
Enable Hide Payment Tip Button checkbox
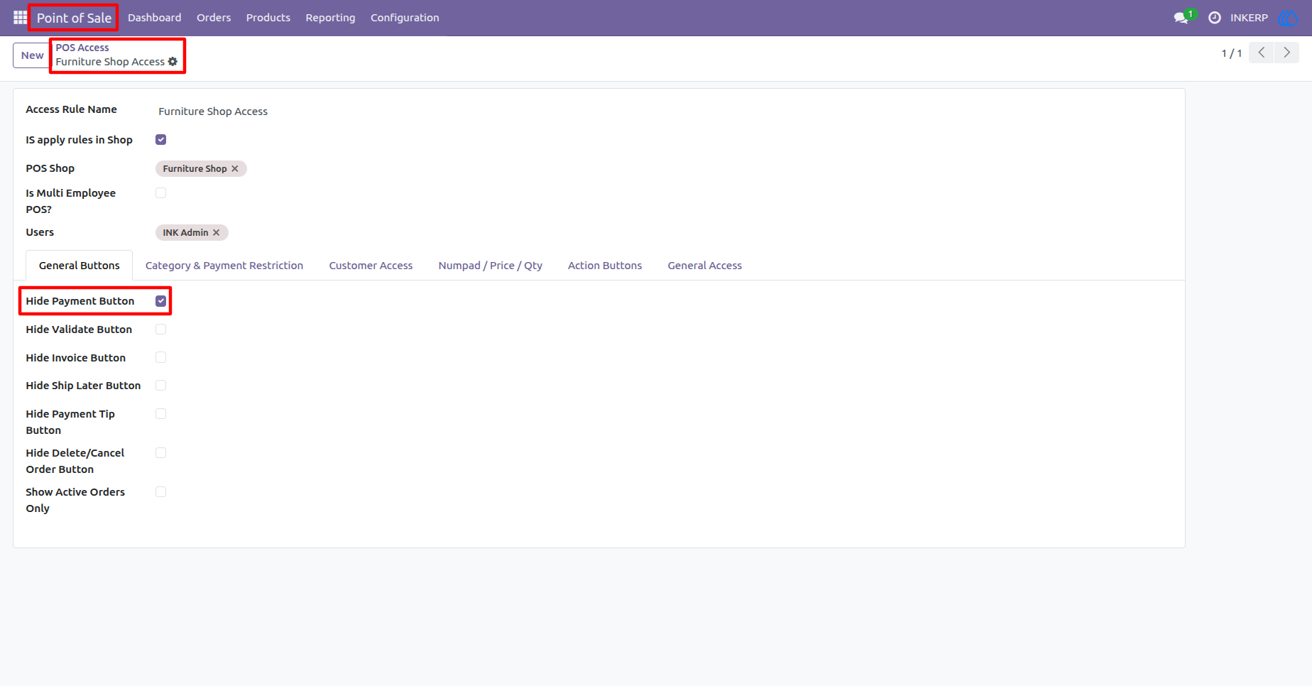tap(161, 414)
